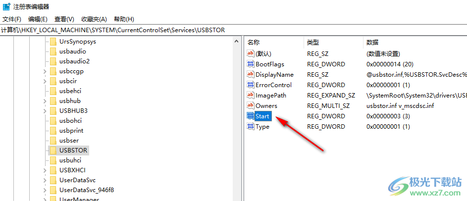
Task: Select the usbaudio2 folder icon
Action: pyautogui.click(x=53, y=61)
